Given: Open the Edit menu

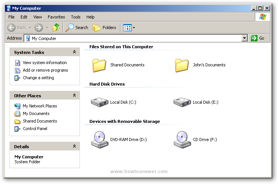Looking at the screenshot, I should 24,17.
